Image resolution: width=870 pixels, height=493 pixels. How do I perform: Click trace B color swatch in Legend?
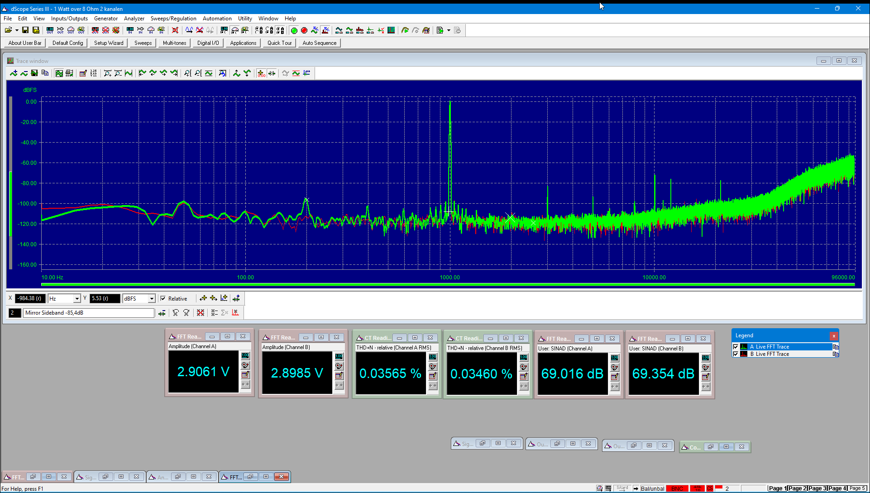tap(744, 354)
